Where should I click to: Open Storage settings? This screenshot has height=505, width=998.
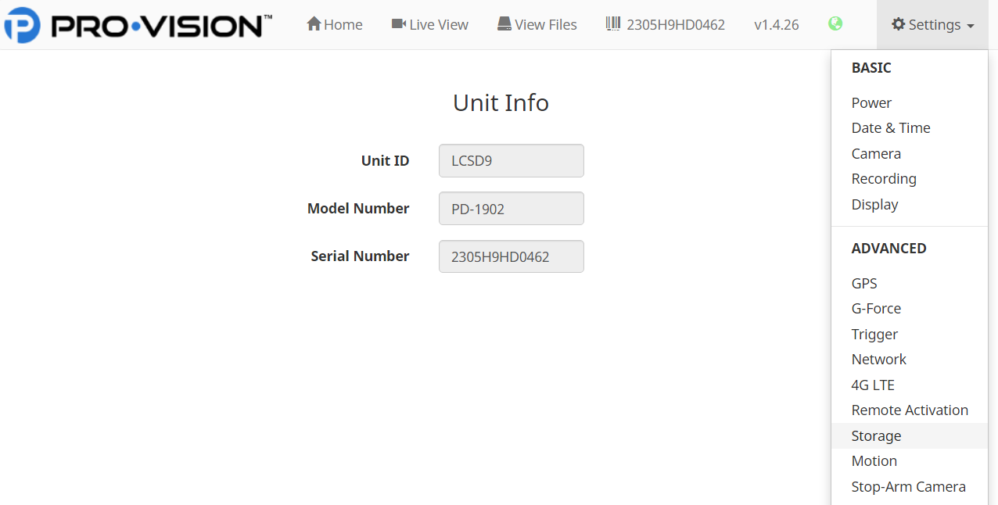[x=910, y=436]
